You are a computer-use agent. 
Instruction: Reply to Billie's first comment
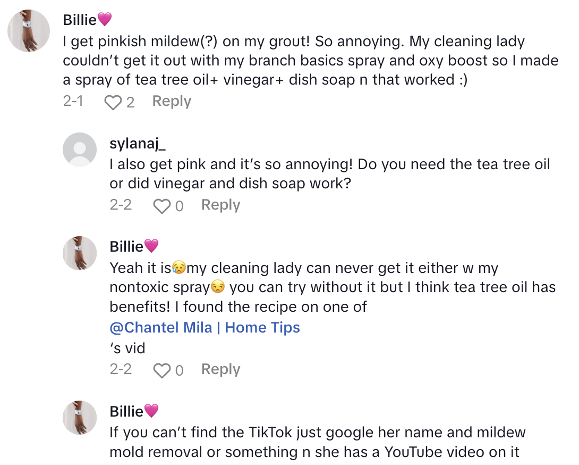pos(172,101)
